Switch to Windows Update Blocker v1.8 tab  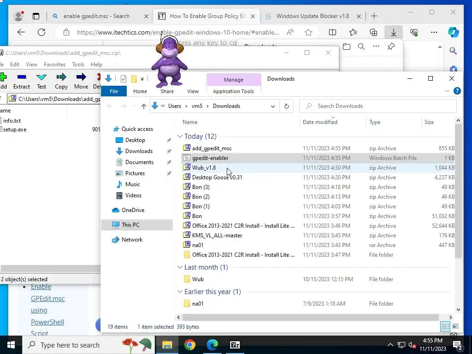[x=313, y=16]
